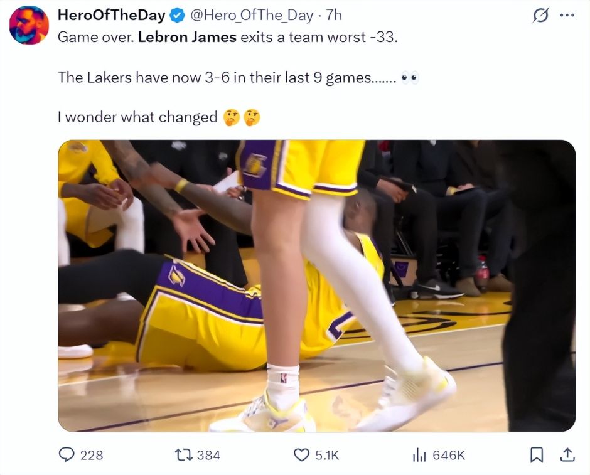Click the bold Lebron James text
Screen dimensions: 590x475
click(x=187, y=36)
